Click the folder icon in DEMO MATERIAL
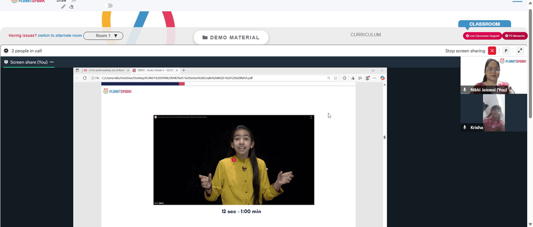The image size is (533, 227). click(205, 38)
